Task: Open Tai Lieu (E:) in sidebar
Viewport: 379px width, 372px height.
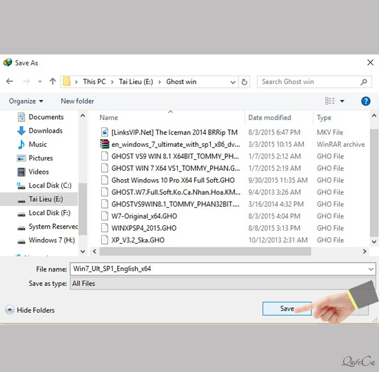Action: click(45, 199)
